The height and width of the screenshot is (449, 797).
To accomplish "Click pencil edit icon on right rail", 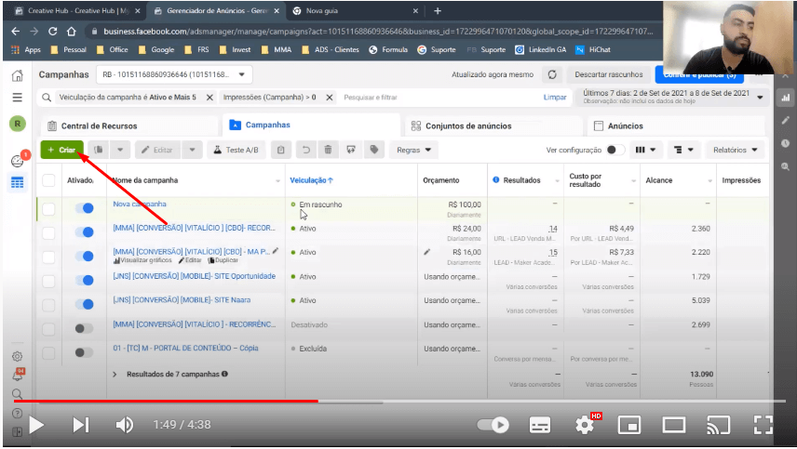I will coord(786,120).
